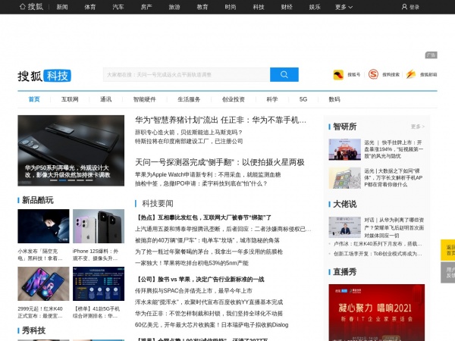Open 房产 in the top navigation
The image size is (455, 341).
coord(146,7)
